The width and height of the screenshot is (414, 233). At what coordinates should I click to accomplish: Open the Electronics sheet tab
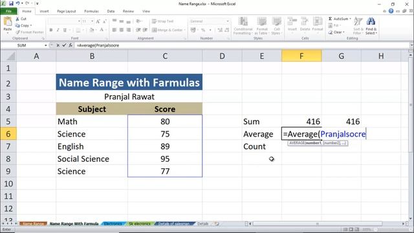[113, 224]
